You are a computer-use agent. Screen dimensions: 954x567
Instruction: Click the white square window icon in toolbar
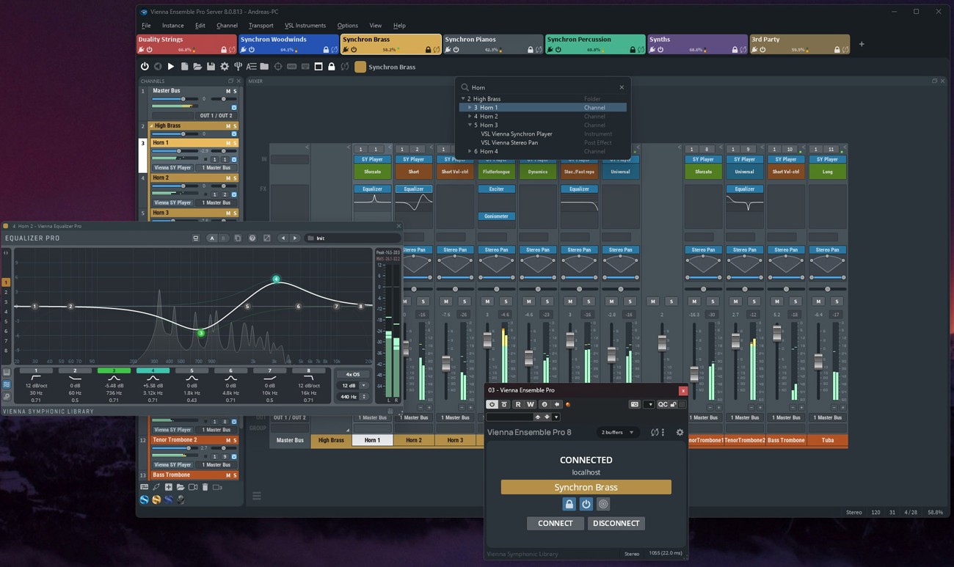click(x=318, y=67)
